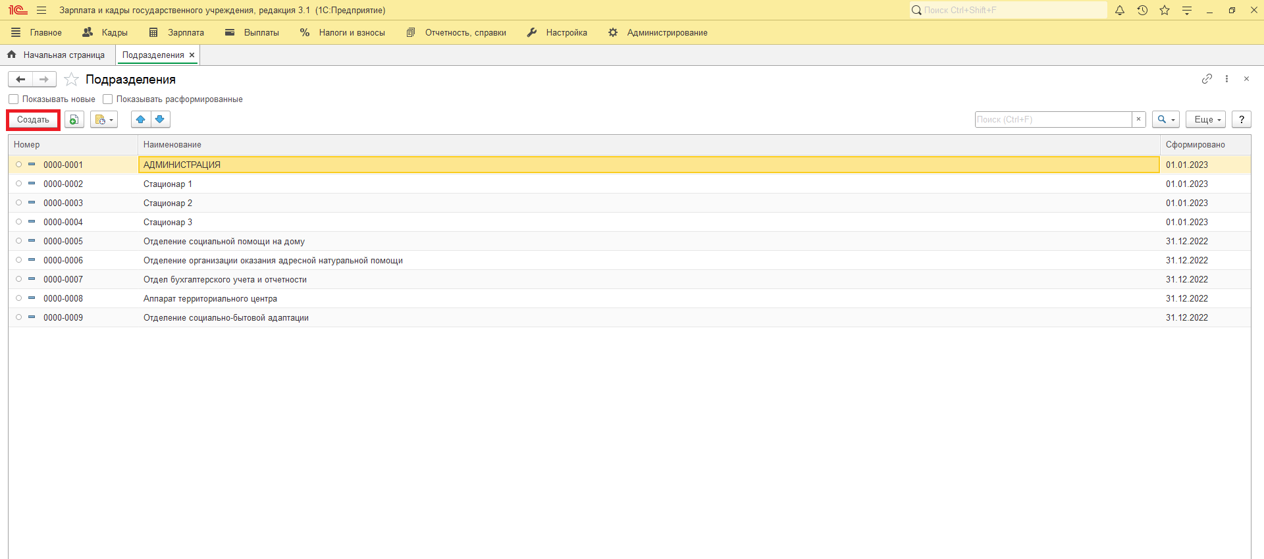This screenshot has height=559, width=1264.
Task: Open Отчетность, справки section
Action: pos(456,32)
